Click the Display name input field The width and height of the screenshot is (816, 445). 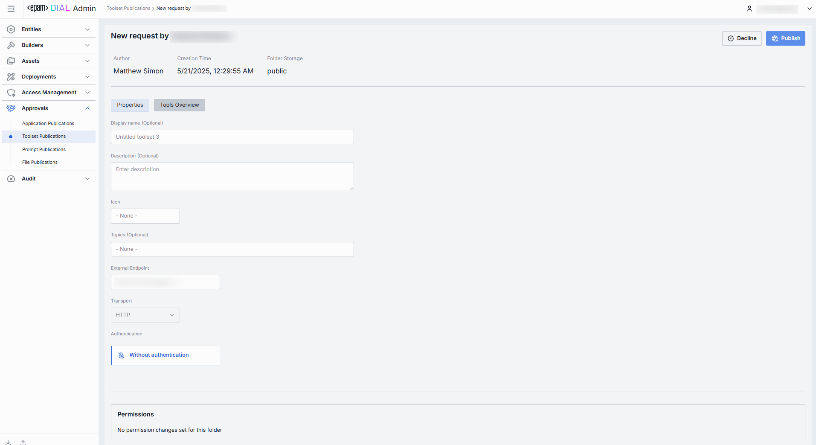coord(232,137)
